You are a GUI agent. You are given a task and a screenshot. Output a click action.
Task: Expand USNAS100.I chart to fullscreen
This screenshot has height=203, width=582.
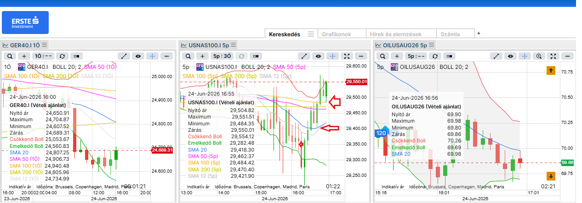click(348, 56)
